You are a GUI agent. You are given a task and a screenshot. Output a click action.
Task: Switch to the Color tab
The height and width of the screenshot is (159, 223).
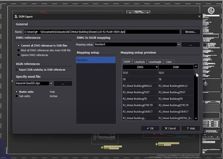(x=169, y=62)
